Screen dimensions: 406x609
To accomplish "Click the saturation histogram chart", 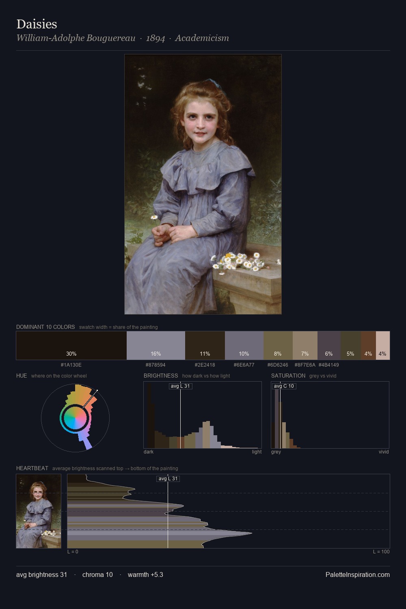I will [x=330, y=415].
